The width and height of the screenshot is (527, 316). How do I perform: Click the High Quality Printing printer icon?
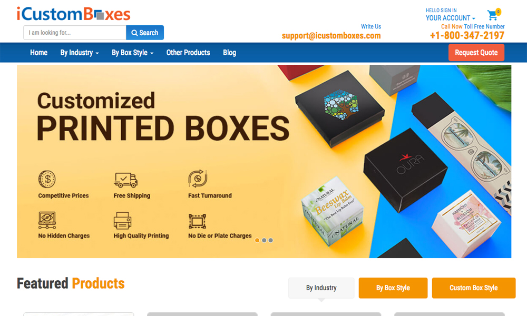(x=122, y=220)
